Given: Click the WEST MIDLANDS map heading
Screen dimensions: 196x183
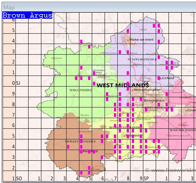Looking at the screenshot, I should 122,85.
